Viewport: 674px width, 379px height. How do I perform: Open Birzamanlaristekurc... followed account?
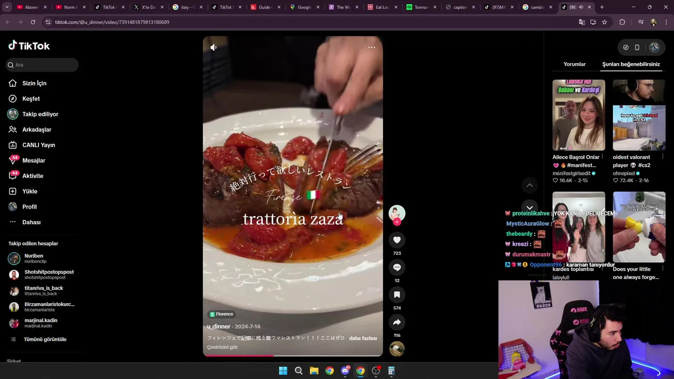tap(42, 307)
